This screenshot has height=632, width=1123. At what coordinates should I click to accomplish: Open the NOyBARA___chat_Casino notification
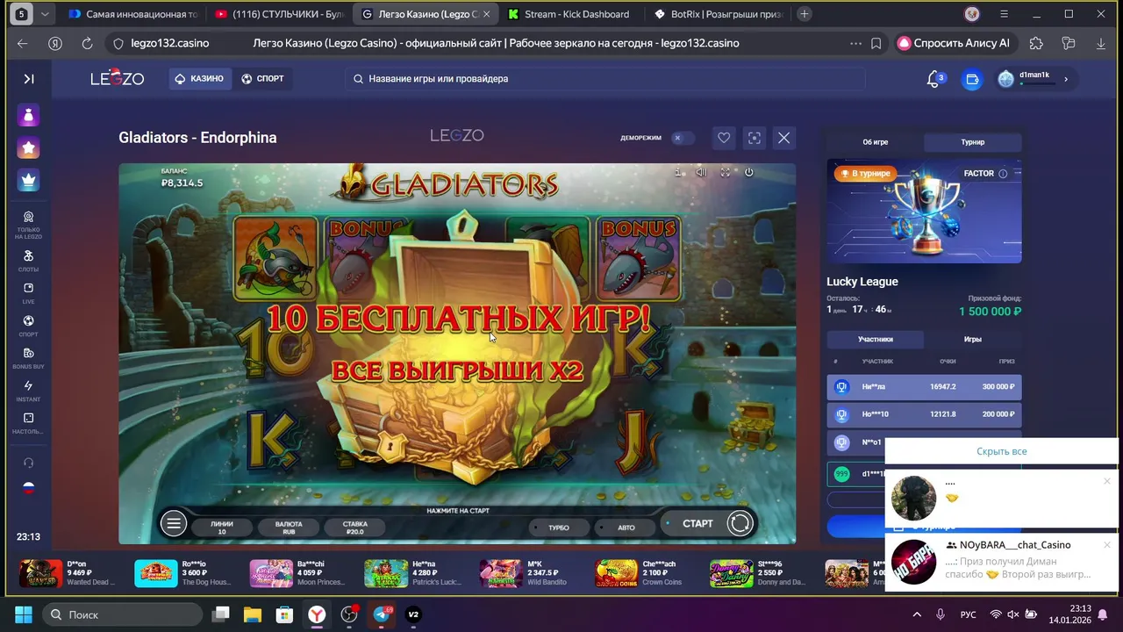point(1001,562)
